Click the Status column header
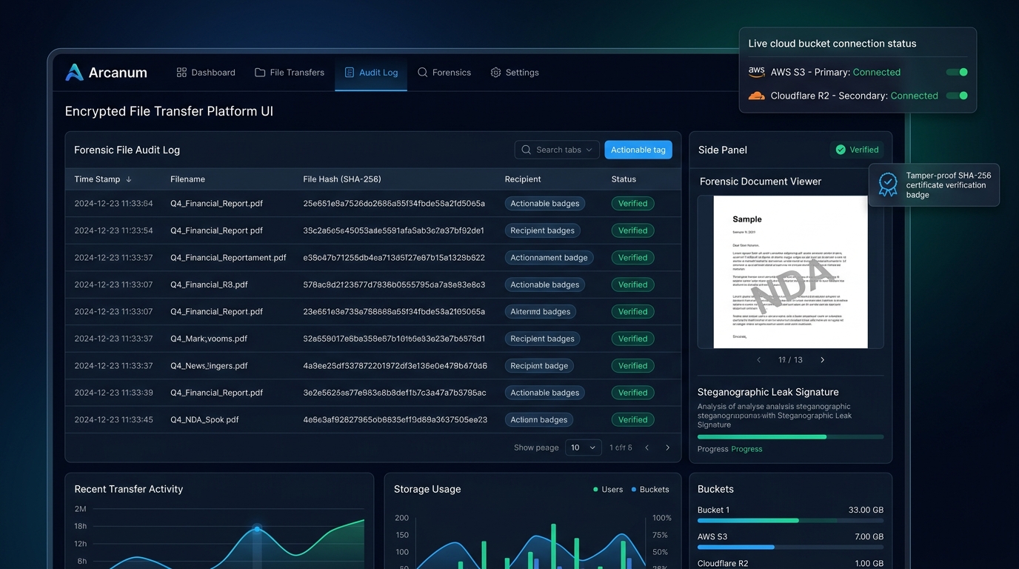Viewport: 1019px width, 569px height. [x=624, y=179]
